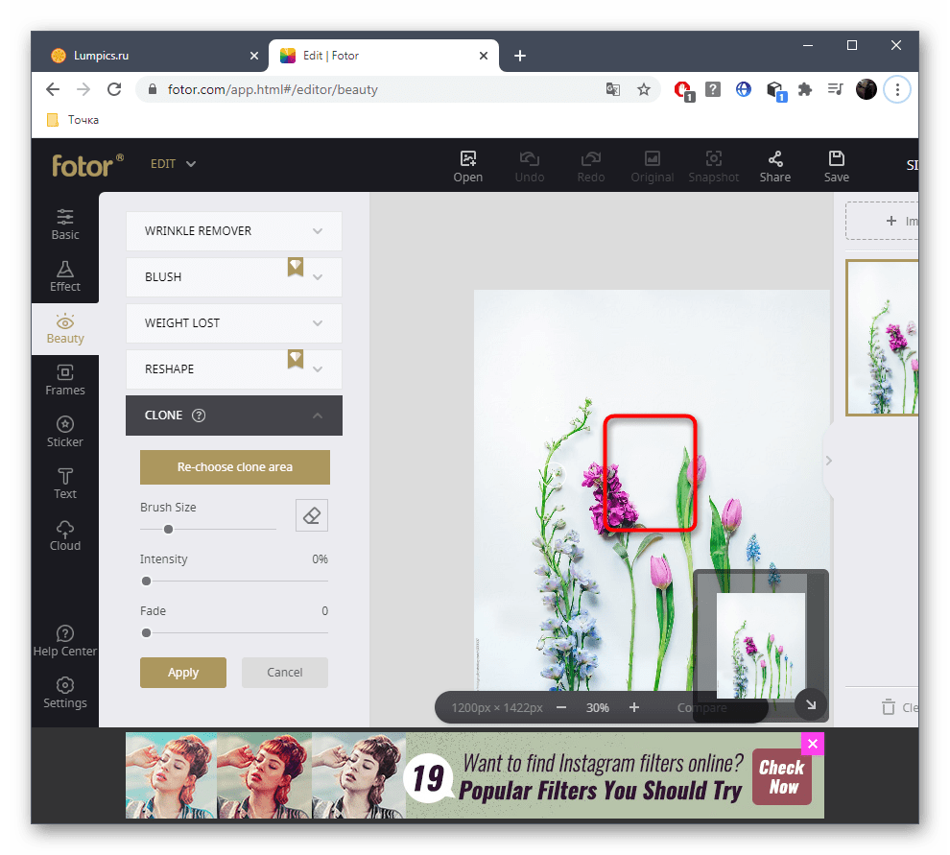Open the Sticker panel
The height and width of the screenshot is (855, 950).
[65, 431]
